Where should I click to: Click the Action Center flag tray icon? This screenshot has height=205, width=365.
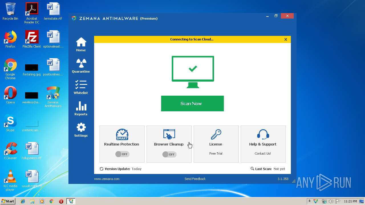(x=338, y=201)
